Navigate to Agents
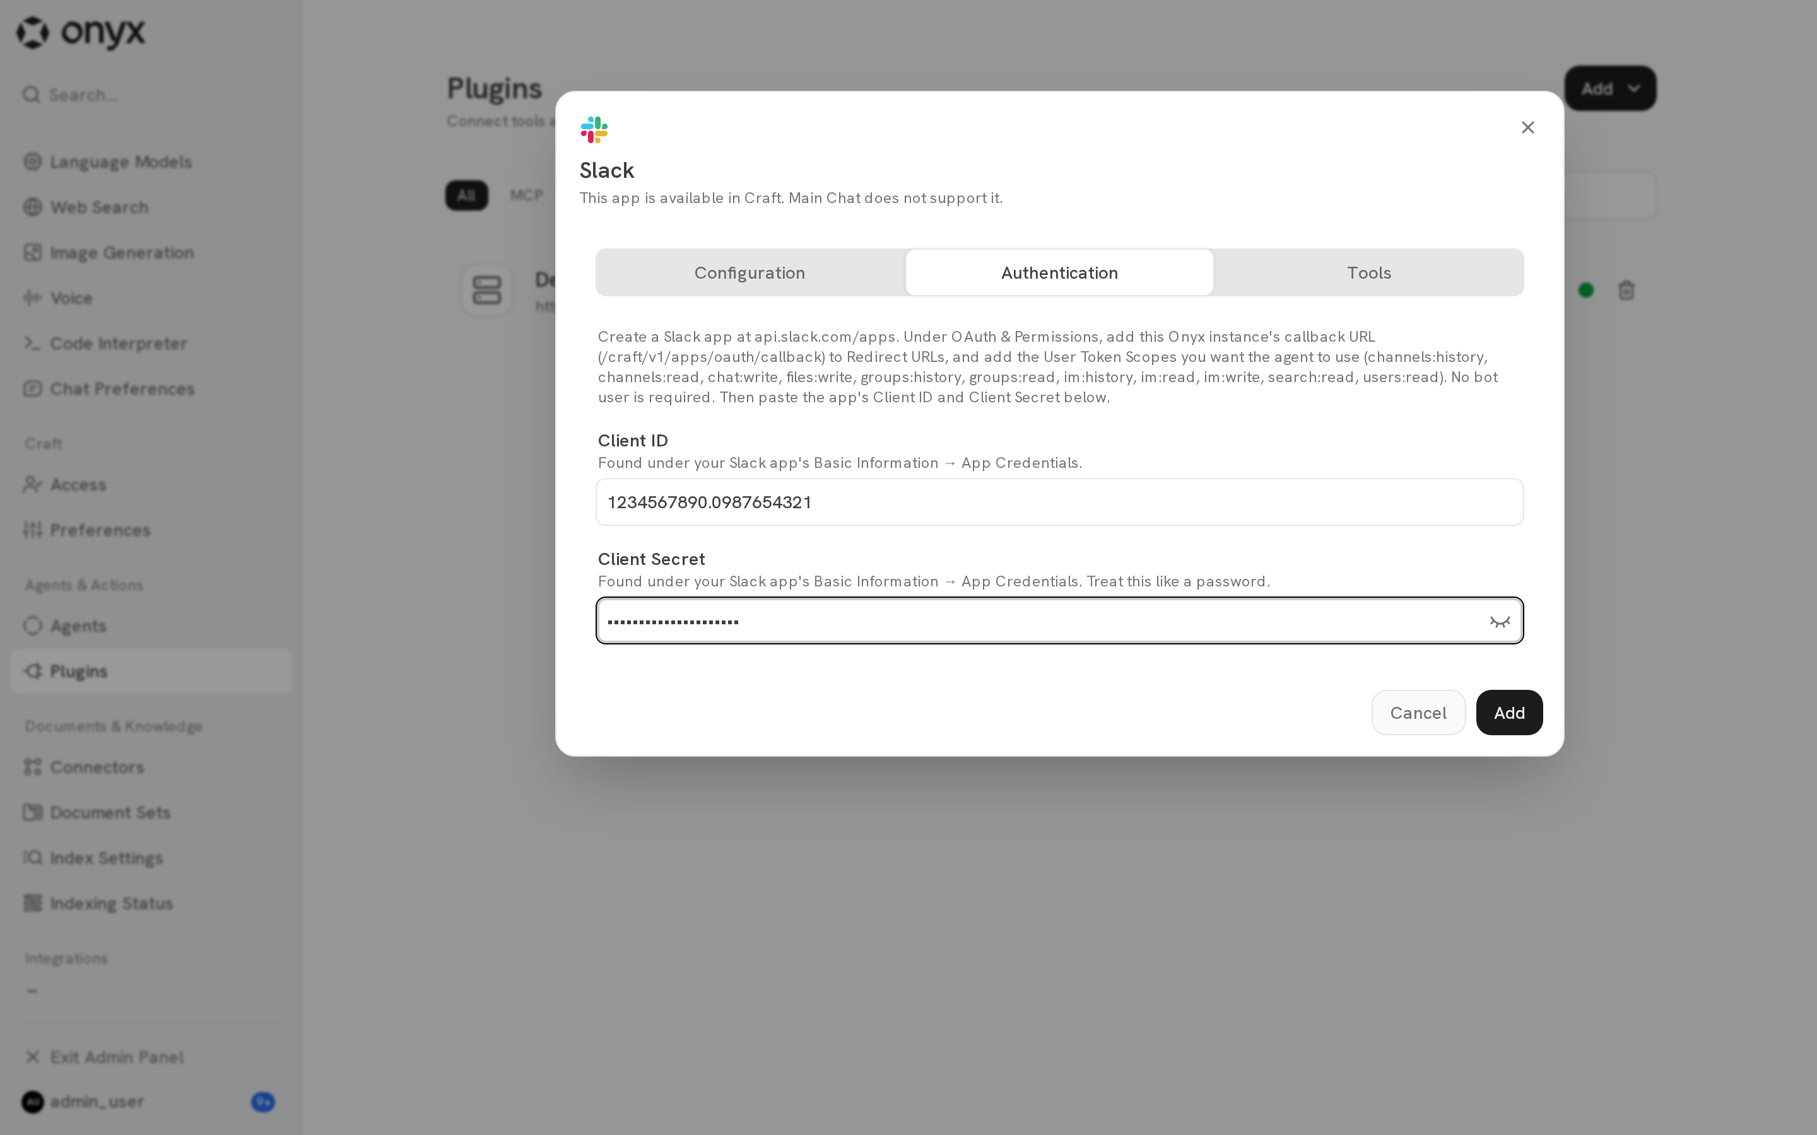This screenshot has height=1135, width=1817. (x=150, y=626)
